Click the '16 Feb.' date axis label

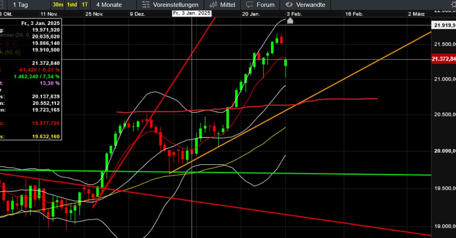point(354,14)
